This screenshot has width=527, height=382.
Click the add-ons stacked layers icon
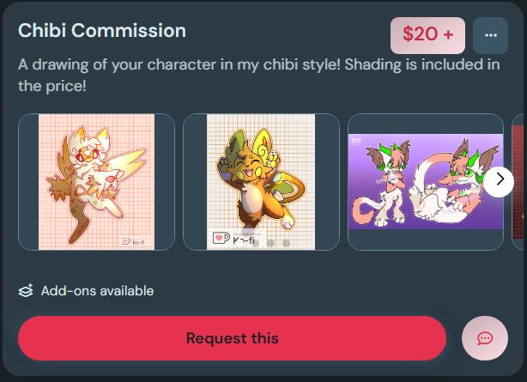[26, 290]
